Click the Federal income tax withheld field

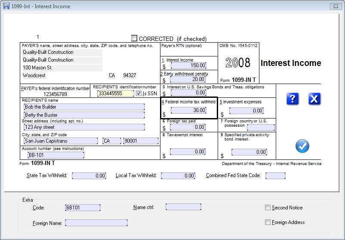(188, 110)
